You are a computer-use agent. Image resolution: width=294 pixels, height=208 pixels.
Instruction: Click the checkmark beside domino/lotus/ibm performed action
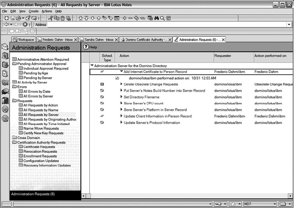tap(117, 78)
